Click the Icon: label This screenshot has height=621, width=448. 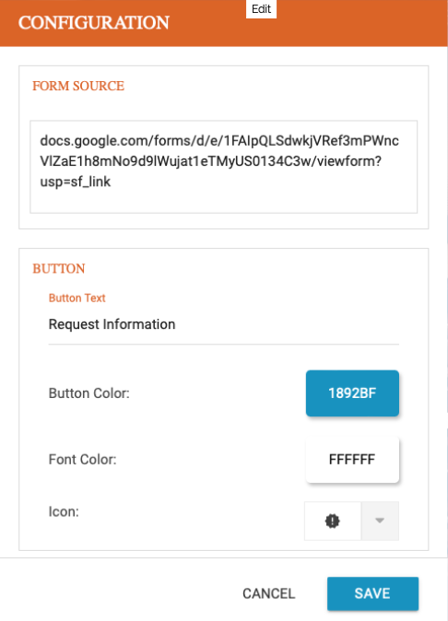point(64,511)
